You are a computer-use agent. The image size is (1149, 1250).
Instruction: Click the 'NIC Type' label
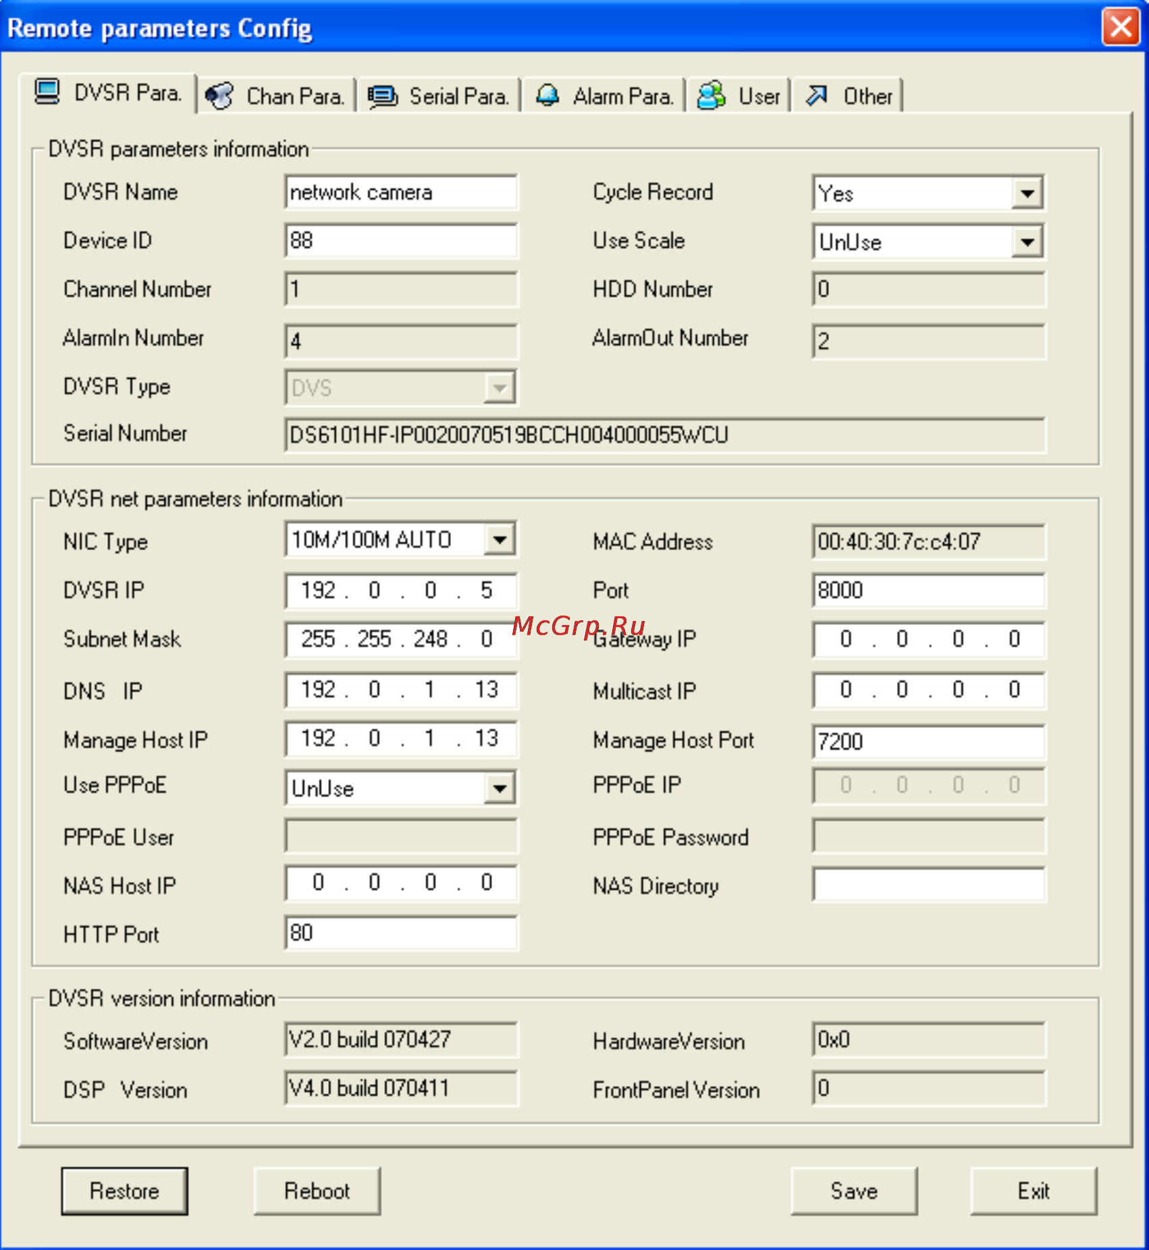pos(105,542)
